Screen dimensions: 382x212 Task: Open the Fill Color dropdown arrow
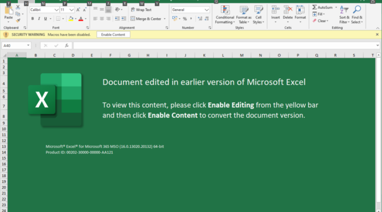75,19
